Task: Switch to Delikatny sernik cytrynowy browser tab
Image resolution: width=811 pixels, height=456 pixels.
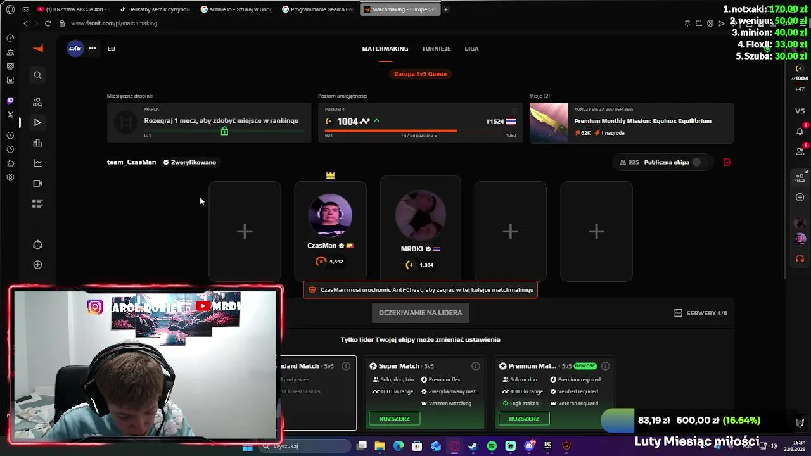Action: [155, 9]
